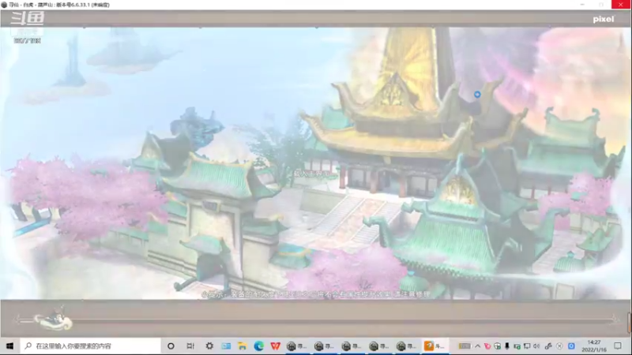This screenshot has height=355, width=632.
Task: Launch Settings gear icon on taskbar
Action: (x=209, y=346)
